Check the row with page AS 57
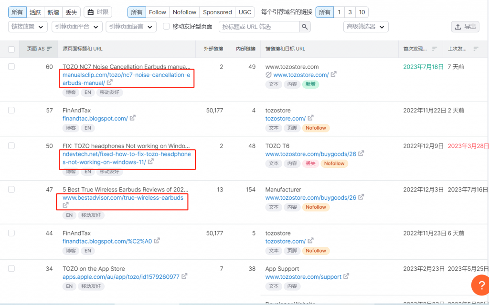Screen dimensions: 489x305 pos(11,110)
